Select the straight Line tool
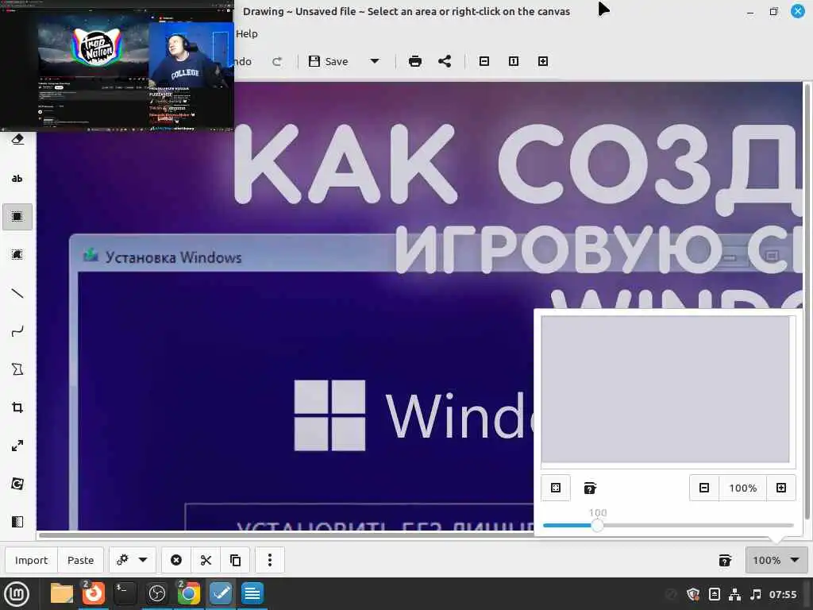The width and height of the screenshot is (813, 610). [x=17, y=293]
